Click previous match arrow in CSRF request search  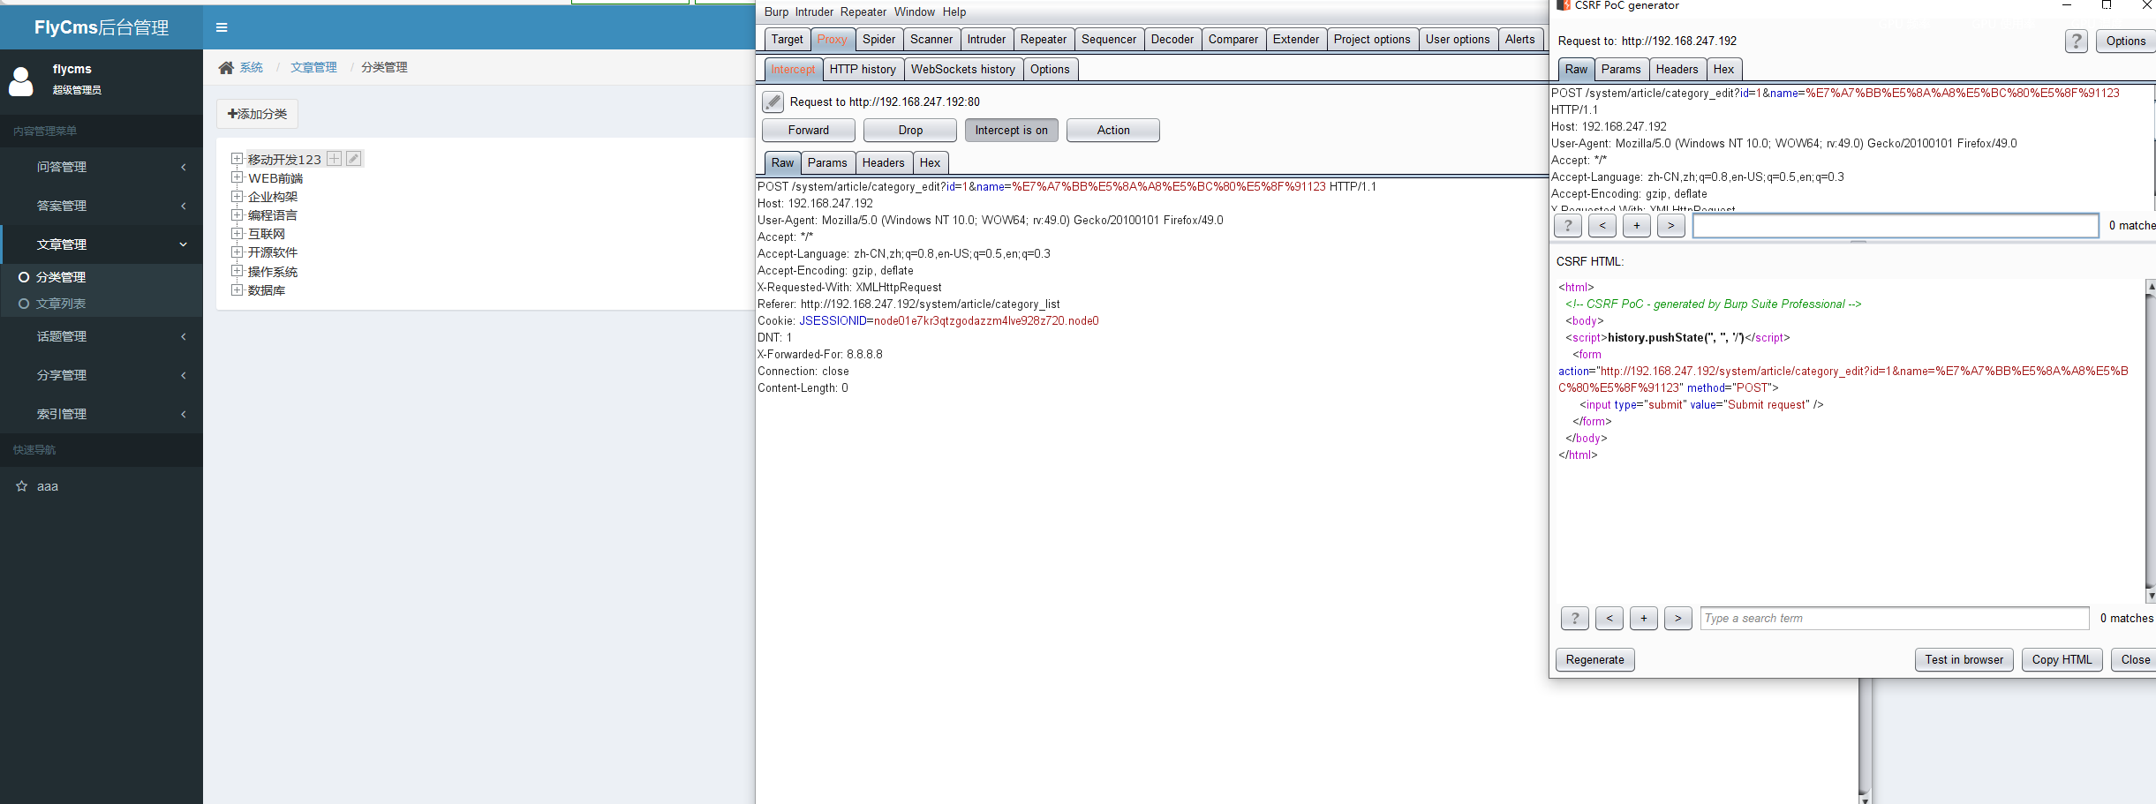1602,226
